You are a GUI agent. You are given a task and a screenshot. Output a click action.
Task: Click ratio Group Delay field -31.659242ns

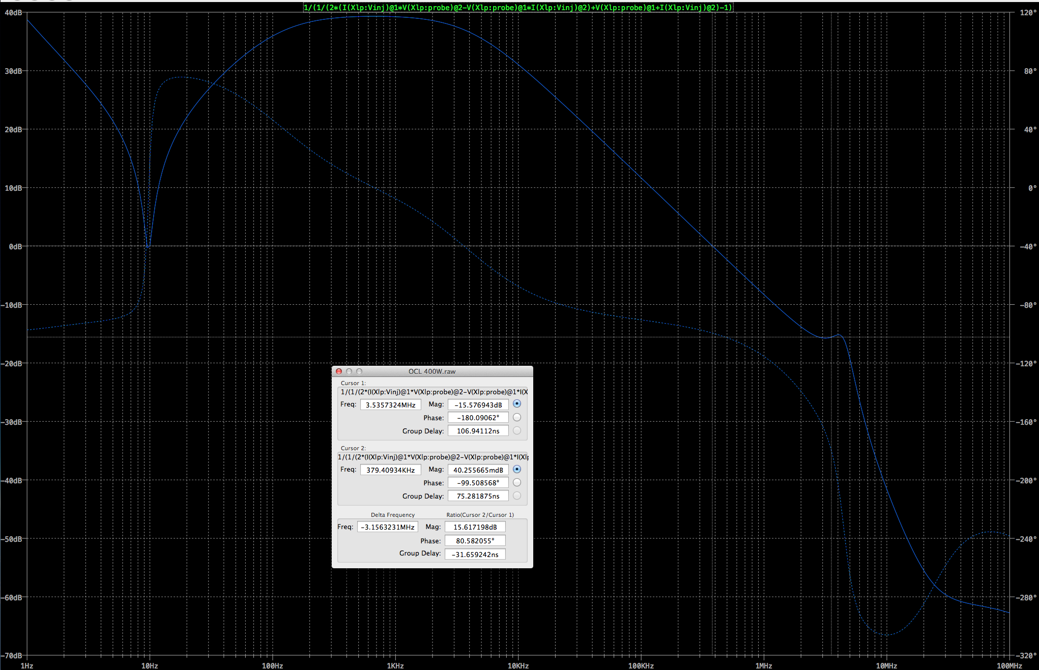pos(475,555)
